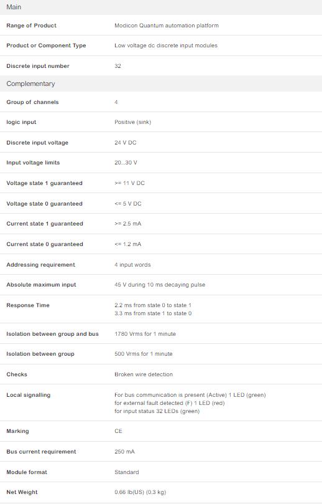Select the Positive (sink) logic input value
This screenshot has width=322, height=504.
click(x=133, y=122)
